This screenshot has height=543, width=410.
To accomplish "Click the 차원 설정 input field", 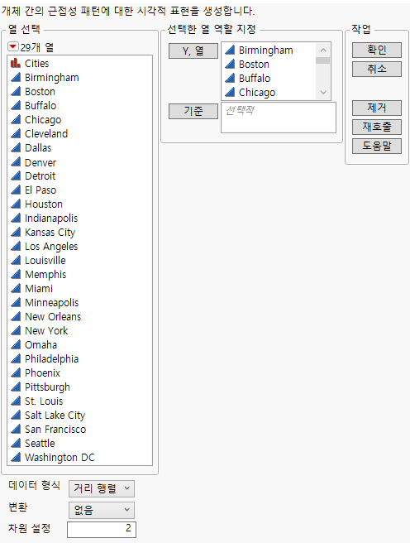I will (102, 530).
